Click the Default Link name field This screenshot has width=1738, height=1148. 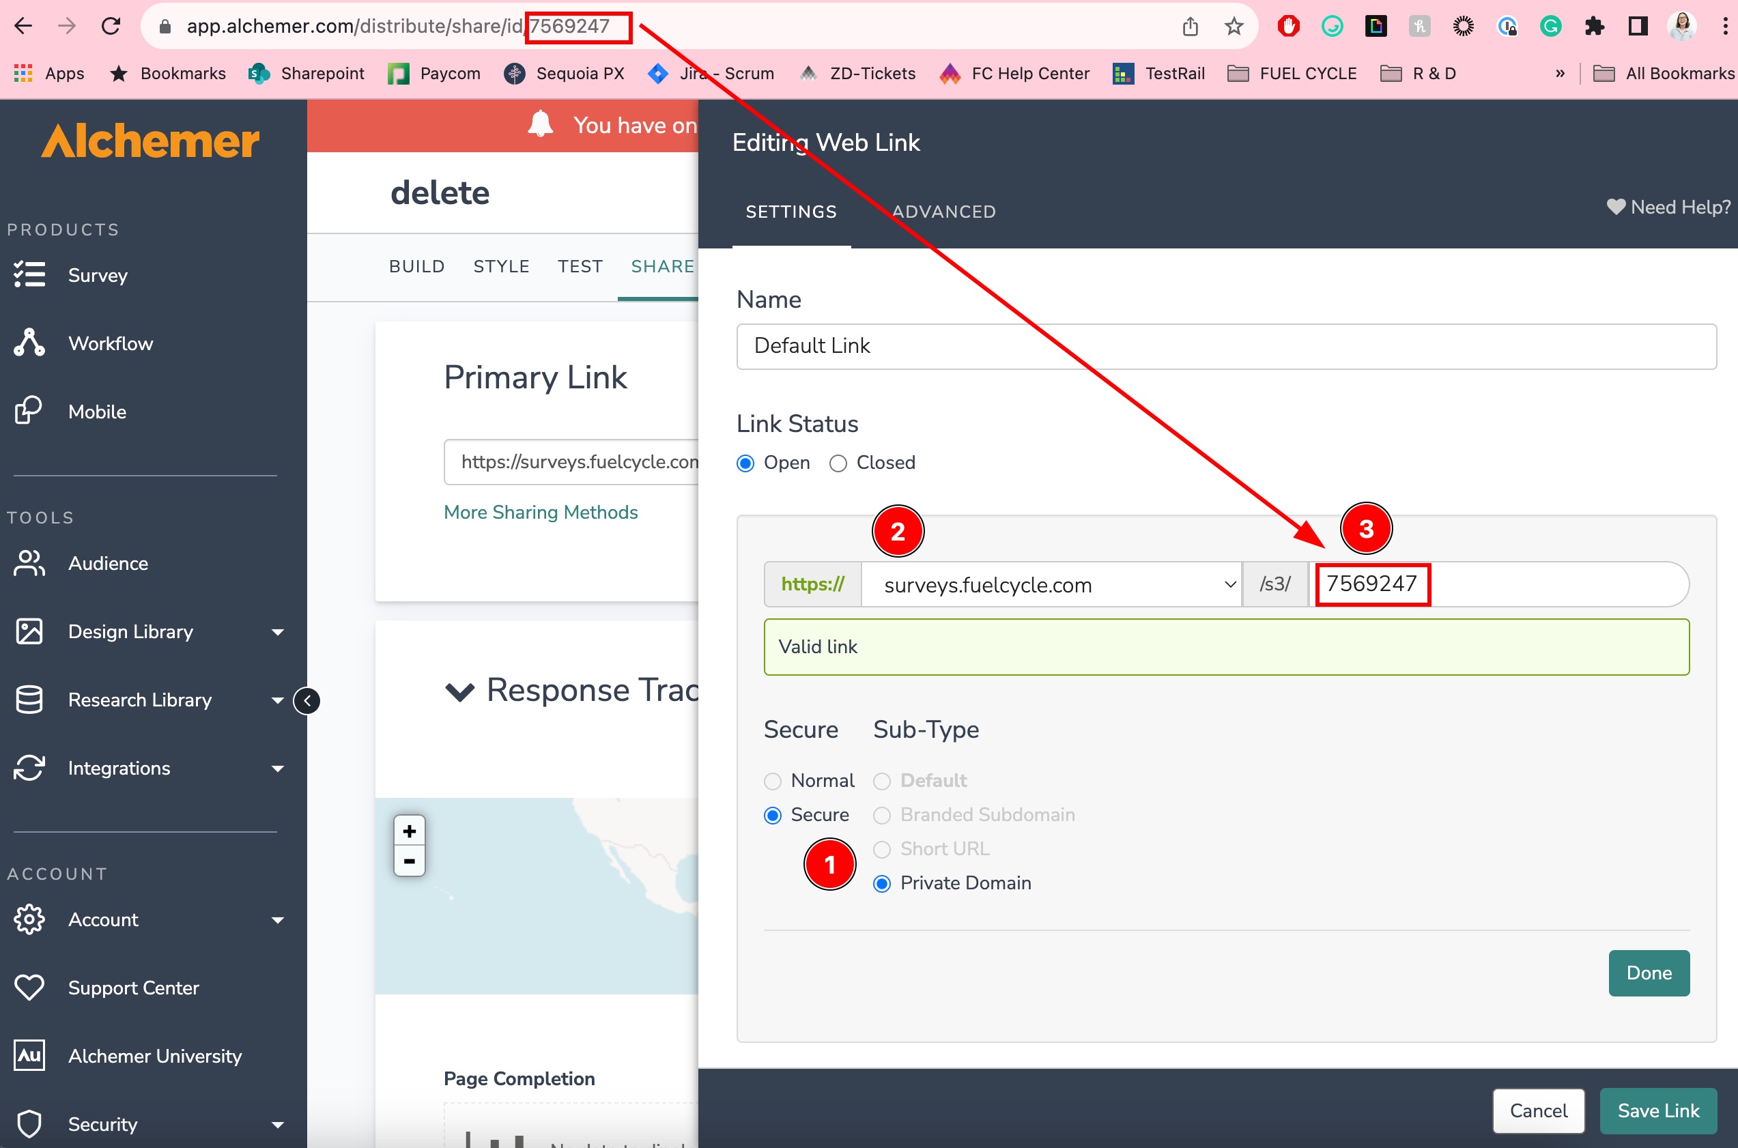(1225, 346)
